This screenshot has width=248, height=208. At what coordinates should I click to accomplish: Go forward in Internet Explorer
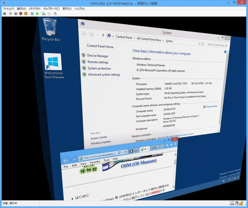(x=74, y=160)
